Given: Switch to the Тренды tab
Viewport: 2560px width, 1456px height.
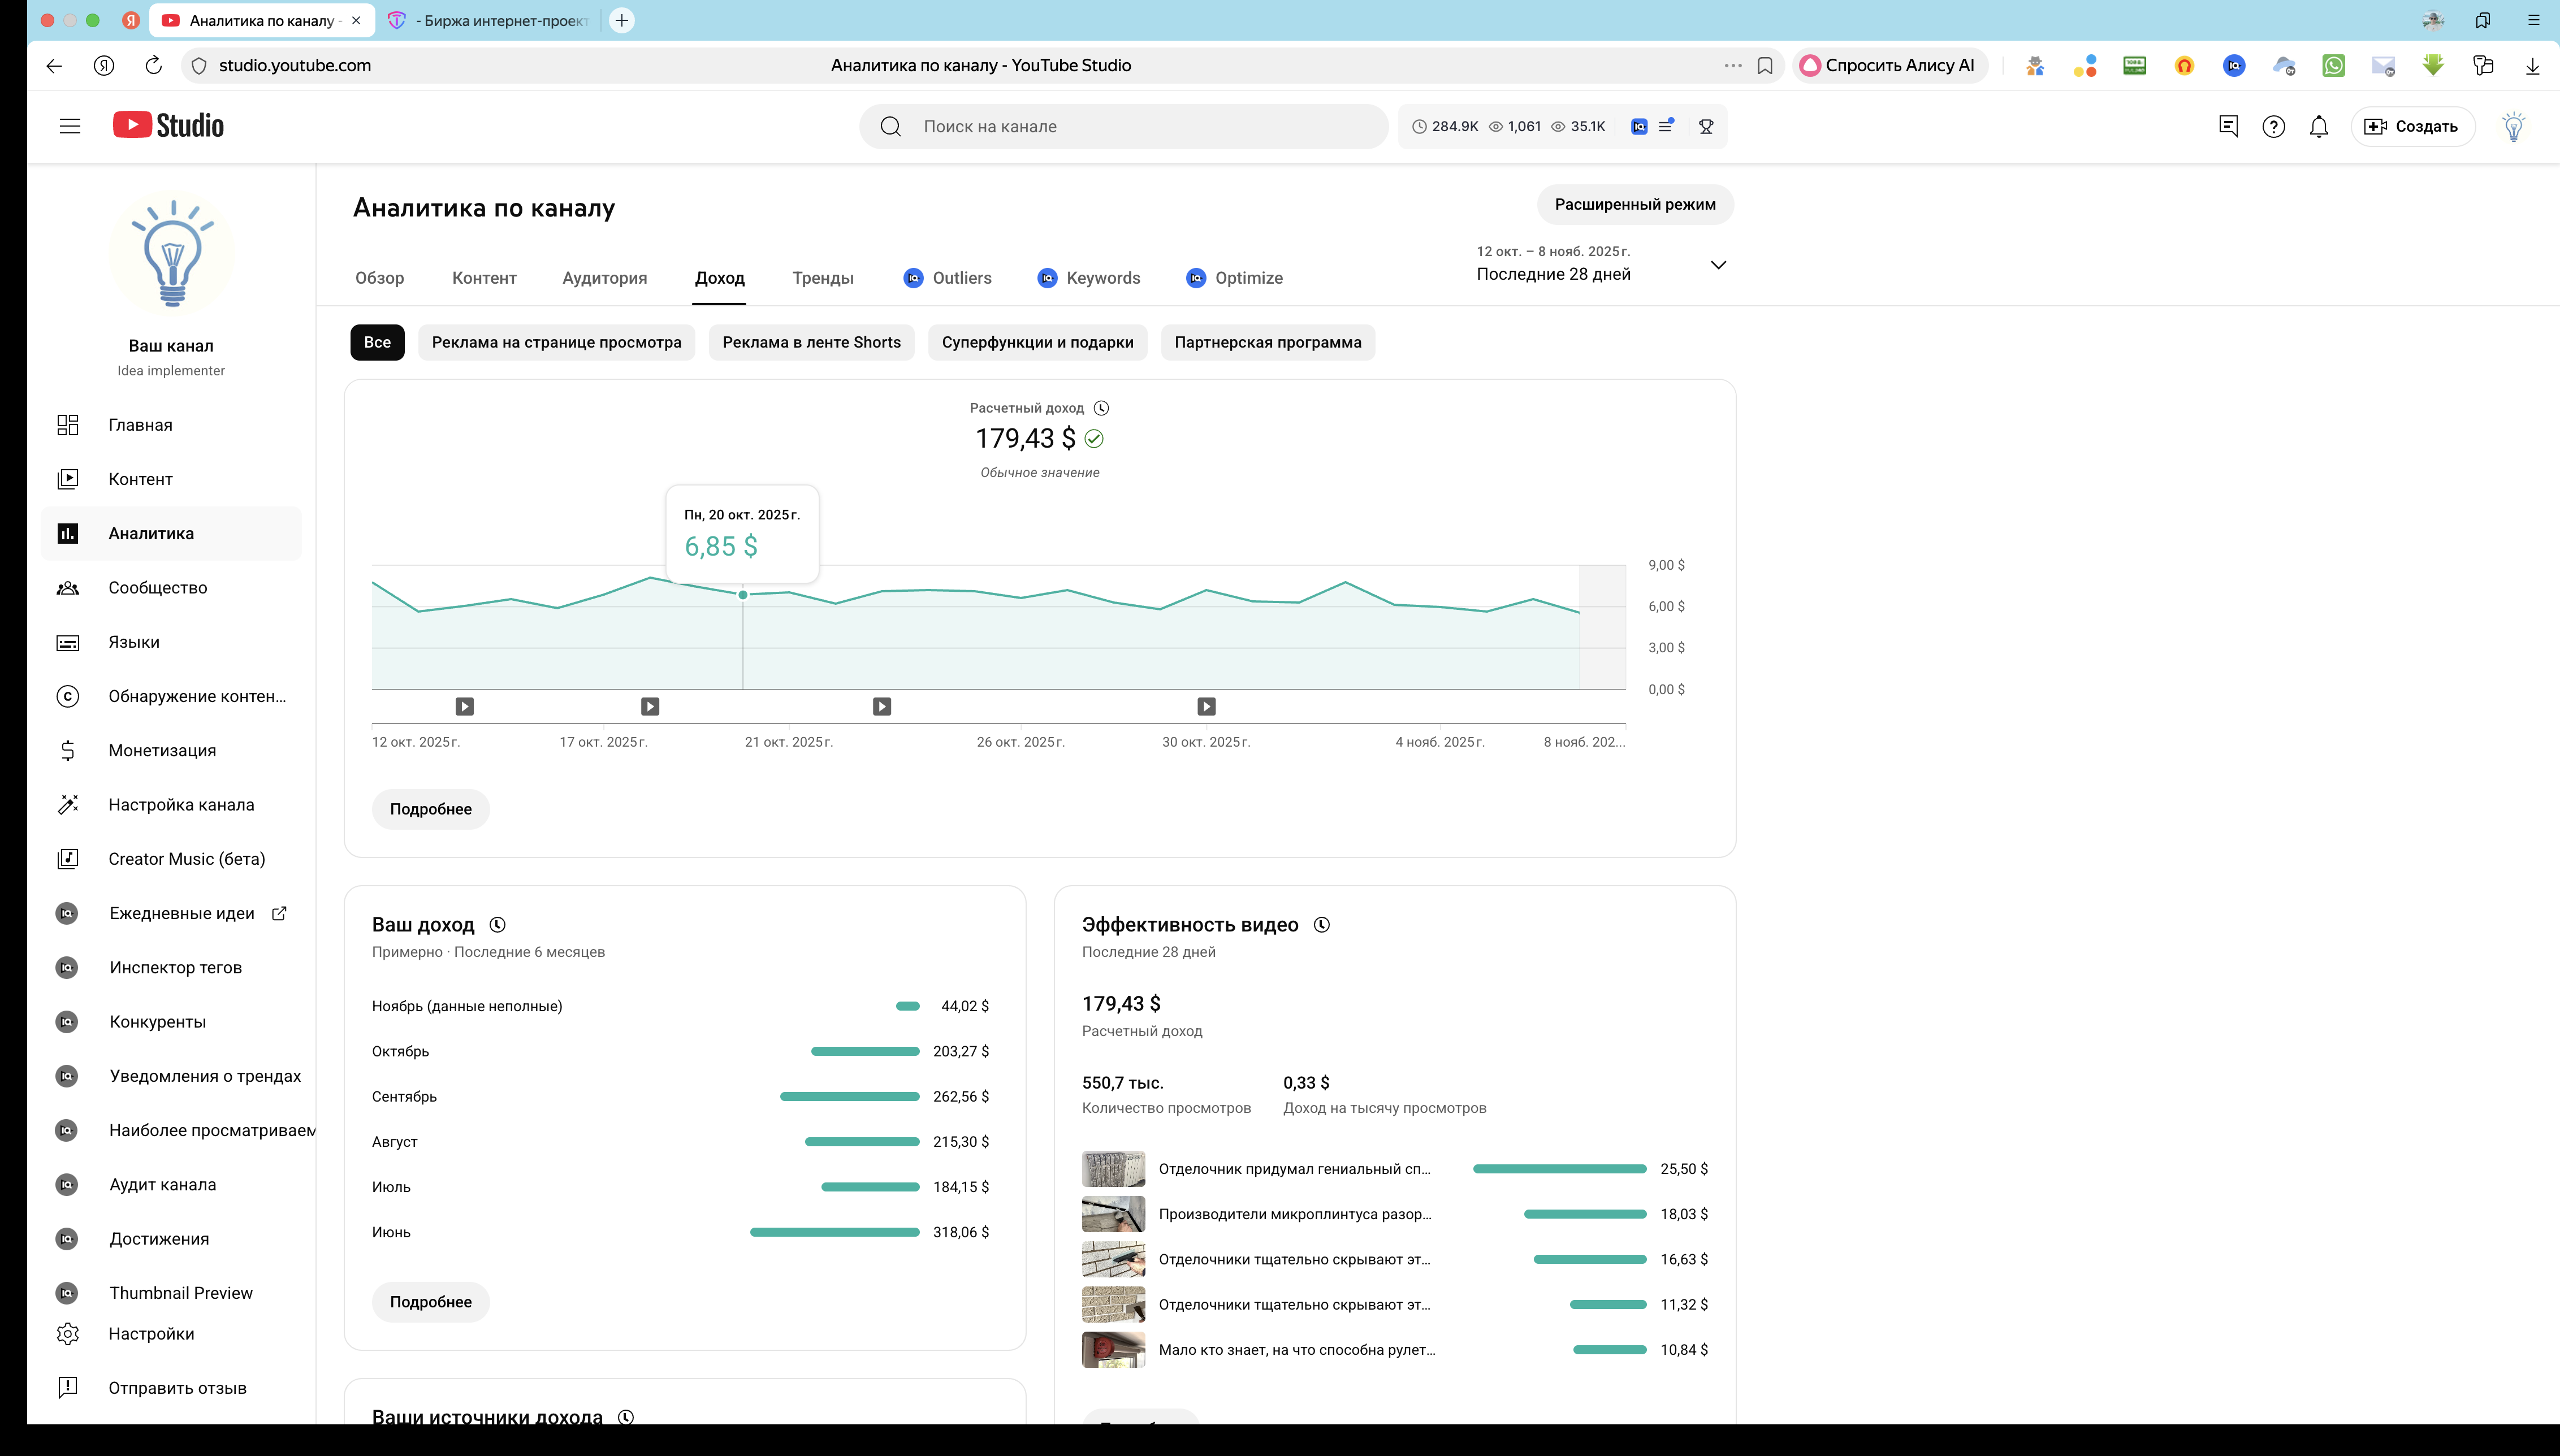Looking at the screenshot, I should 822,278.
